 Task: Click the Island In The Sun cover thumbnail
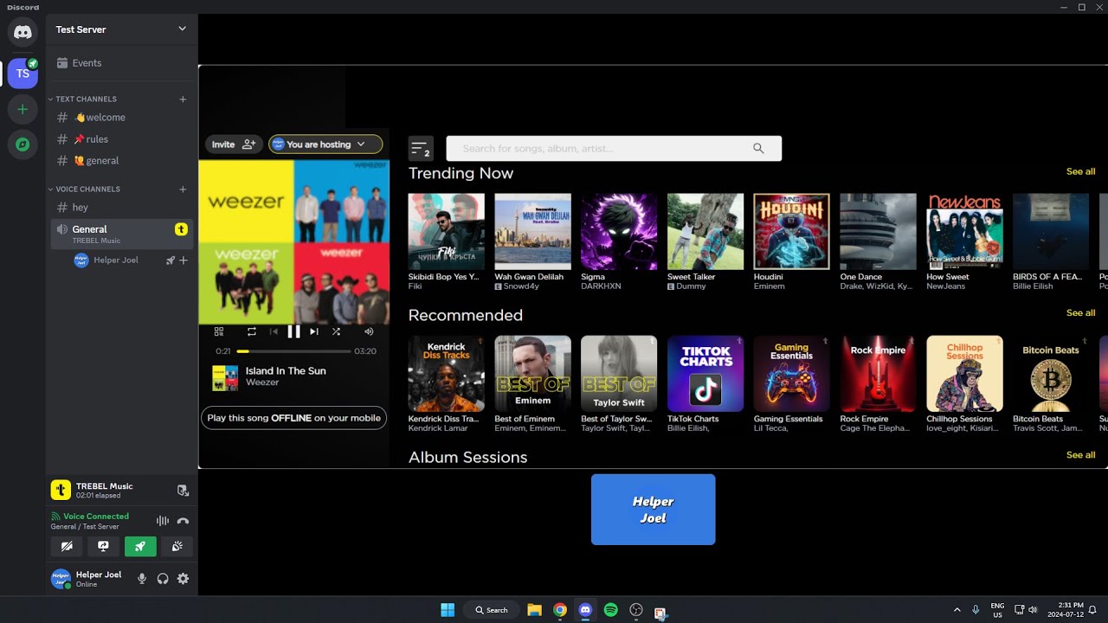point(225,378)
